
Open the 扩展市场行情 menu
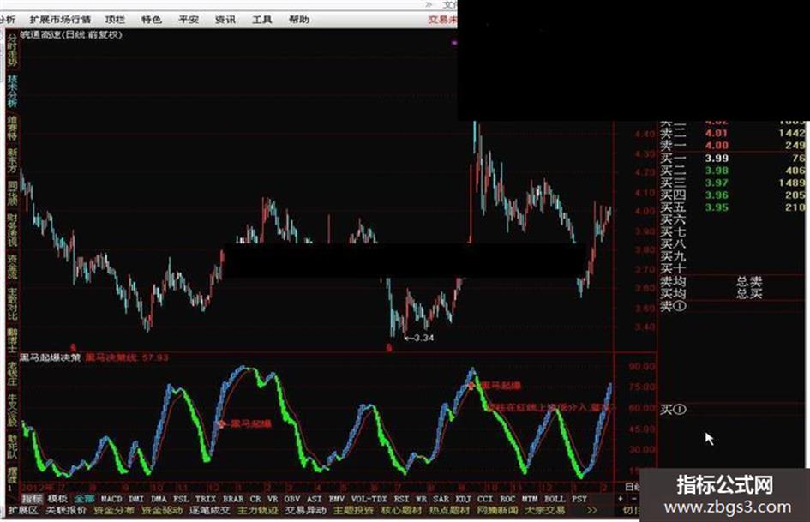tap(60, 20)
